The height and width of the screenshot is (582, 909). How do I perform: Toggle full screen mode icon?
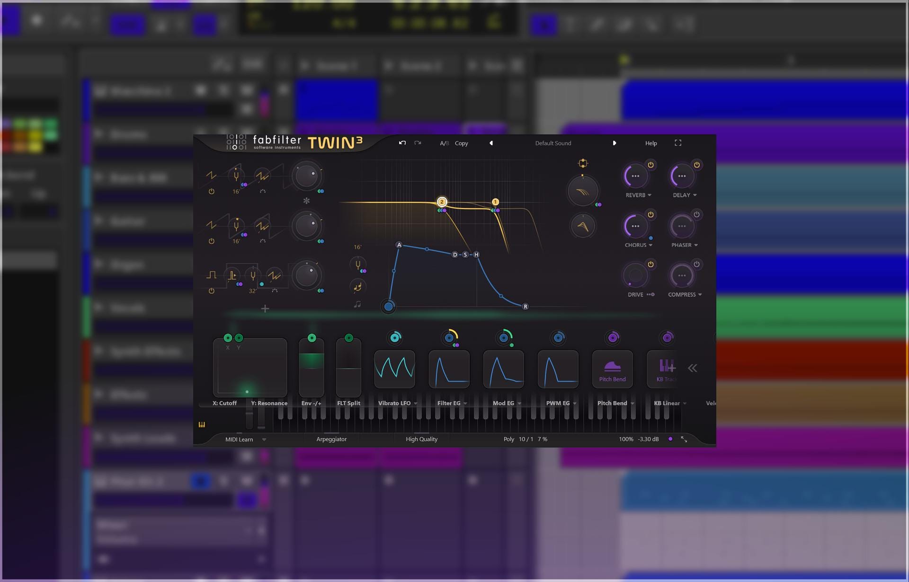click(x=678, y=143)
